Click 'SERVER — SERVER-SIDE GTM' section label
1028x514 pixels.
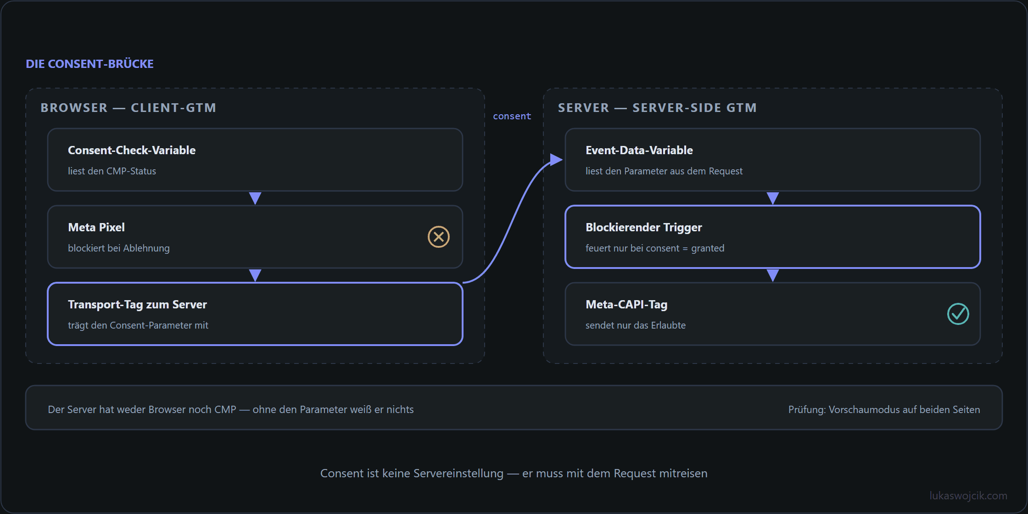657,108
